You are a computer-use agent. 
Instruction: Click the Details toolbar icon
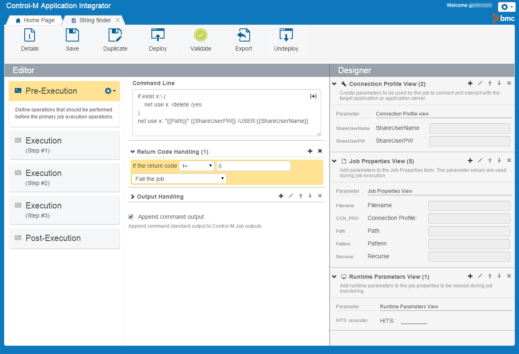point(30,36)
